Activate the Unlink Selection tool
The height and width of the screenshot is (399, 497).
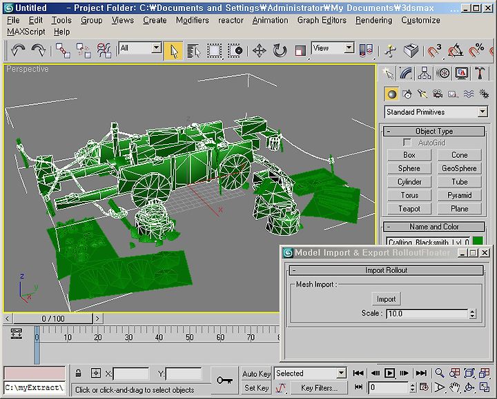click(84, 50)
